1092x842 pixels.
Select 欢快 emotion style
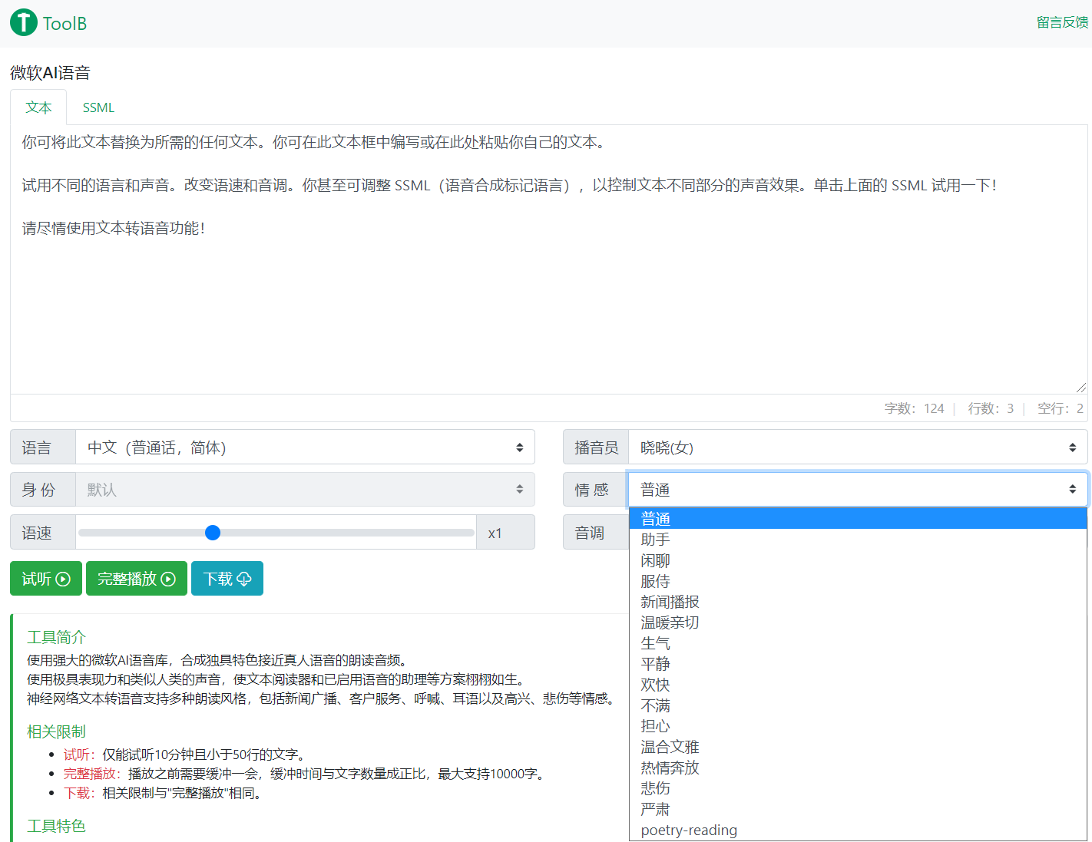click(x=655, y=685)
